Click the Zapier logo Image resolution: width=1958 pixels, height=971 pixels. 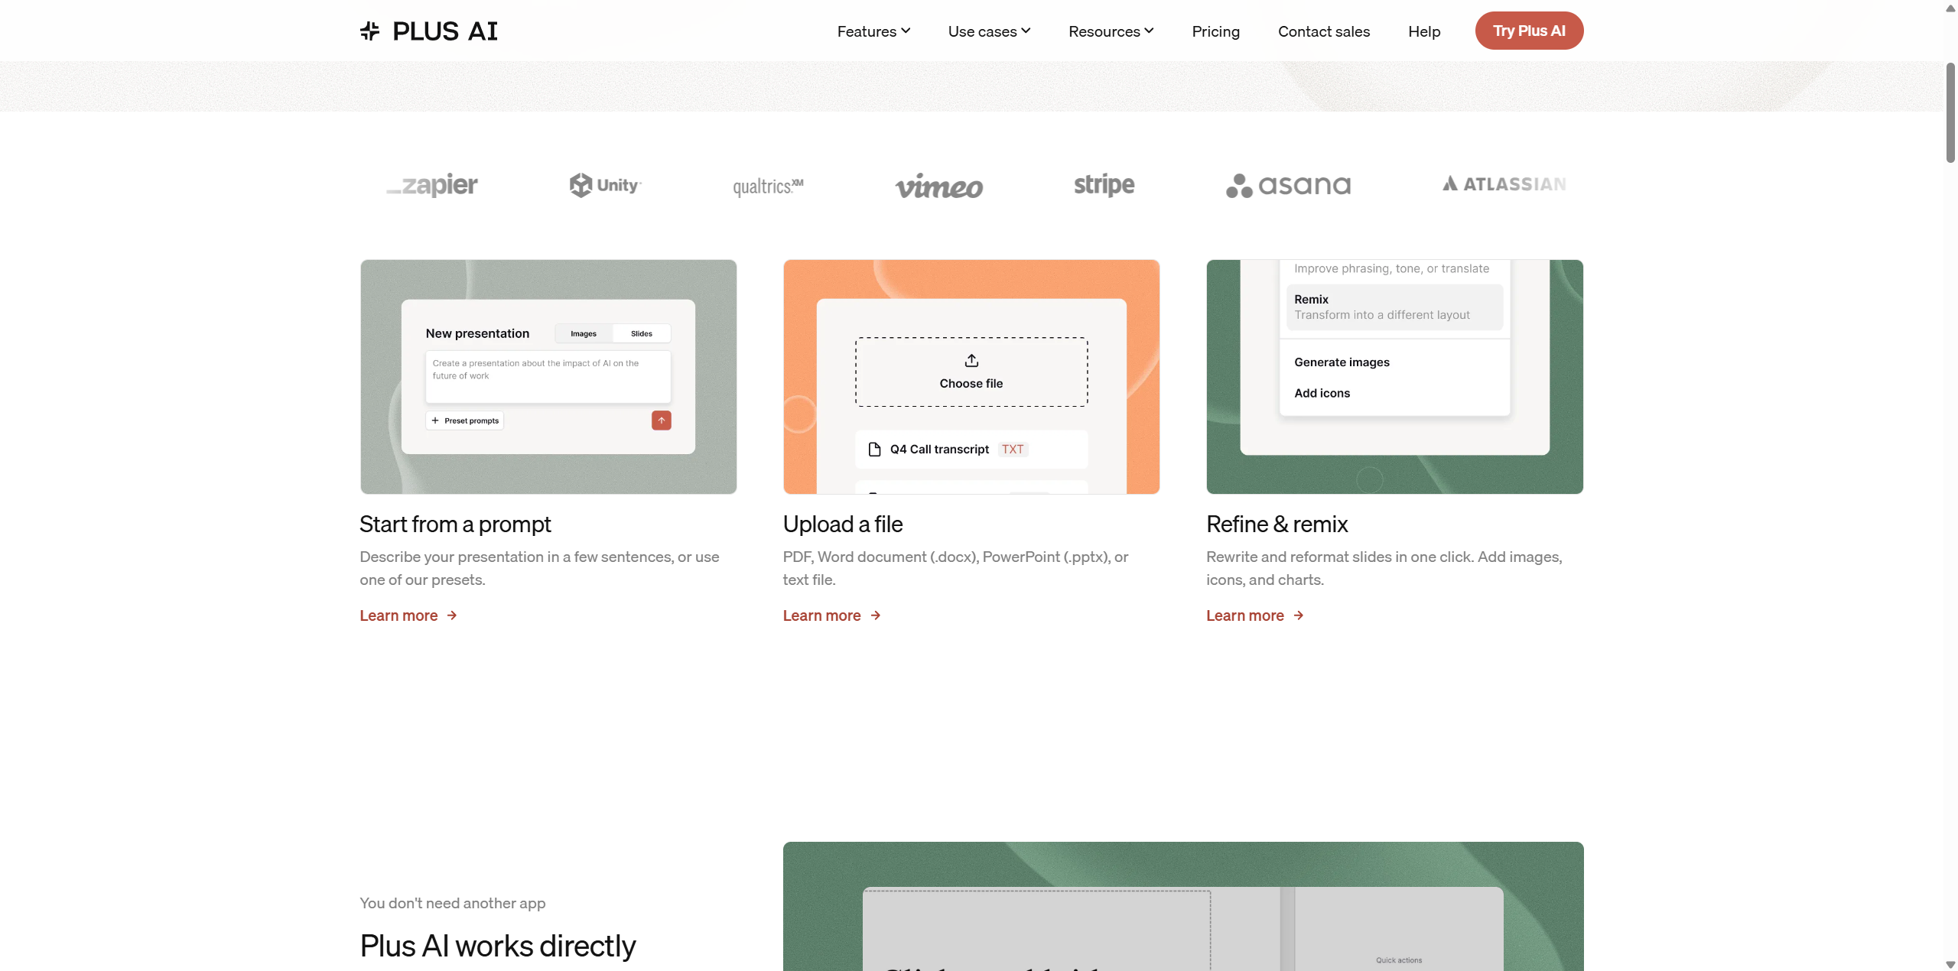tap(432, 185)
